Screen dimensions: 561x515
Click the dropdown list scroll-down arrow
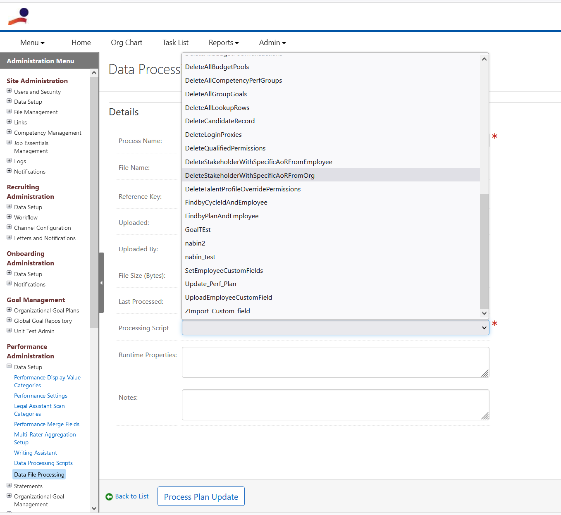point(484,313)
